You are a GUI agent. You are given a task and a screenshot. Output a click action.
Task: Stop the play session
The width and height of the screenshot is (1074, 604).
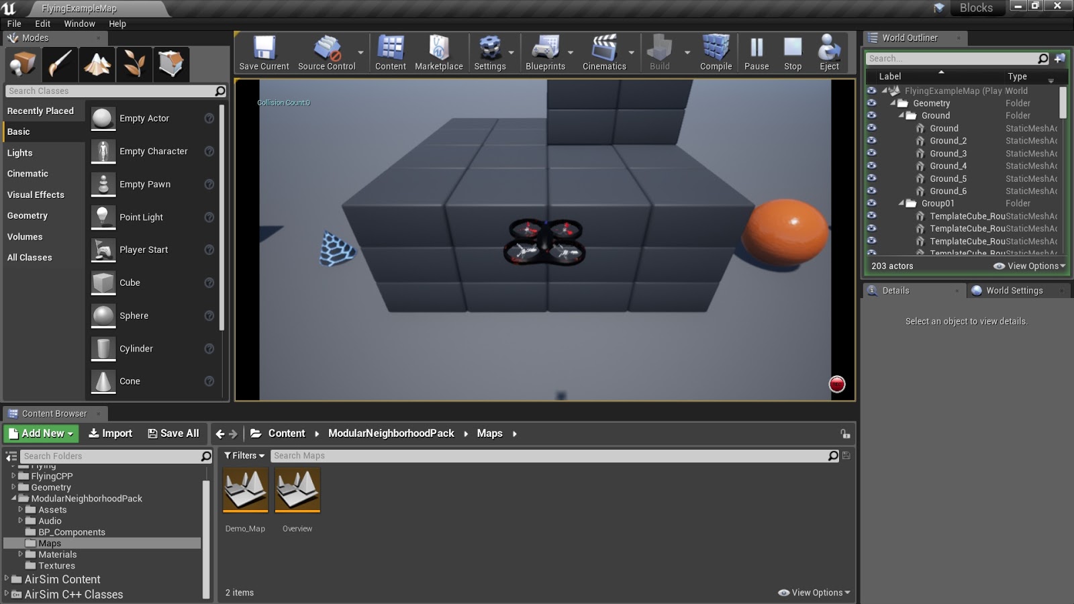tap(793, 52)
